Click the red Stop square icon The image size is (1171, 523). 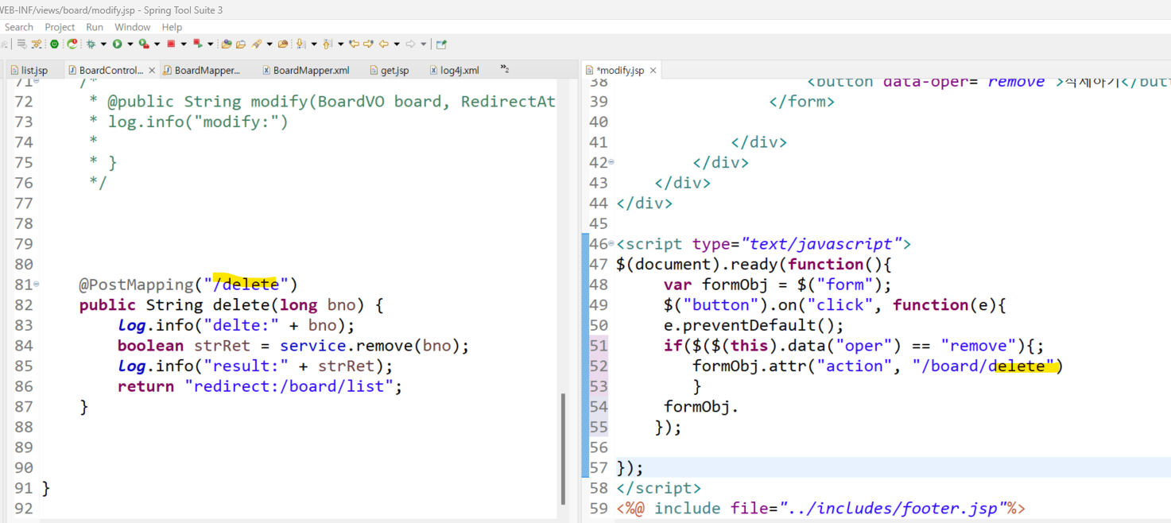pos(171,44)
